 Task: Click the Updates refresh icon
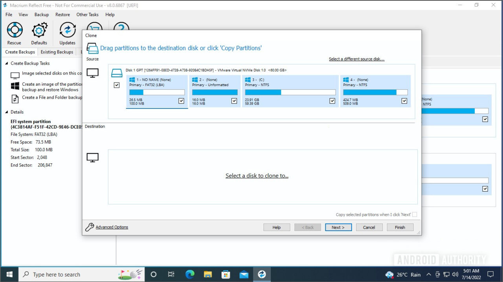click(x=67, y=30)
